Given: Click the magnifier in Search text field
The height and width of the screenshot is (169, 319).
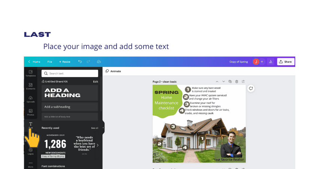Looking at the screenshot, I should 46,73.
